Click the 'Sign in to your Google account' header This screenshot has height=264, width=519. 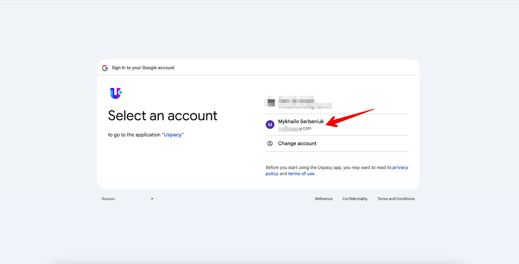[x=143, y=68]
